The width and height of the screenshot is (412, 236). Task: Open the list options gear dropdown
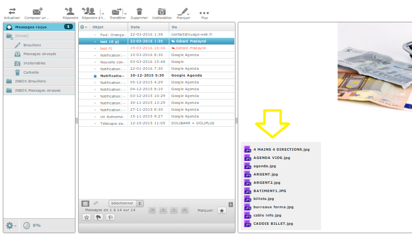point(84,27)
